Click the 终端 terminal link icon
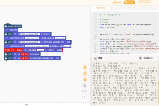Image resolution: width=159 pixels, height=106 pixels. [x=96, y=58]
